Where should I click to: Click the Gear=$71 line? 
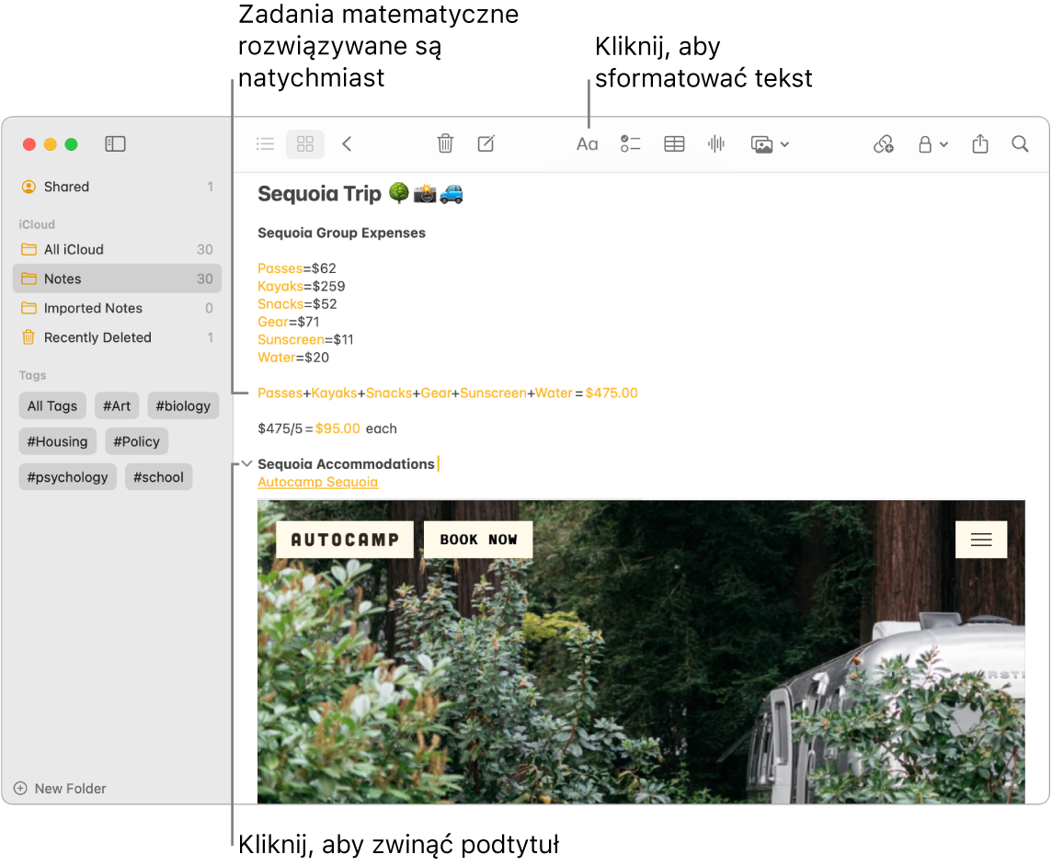[x=289, y=322]
